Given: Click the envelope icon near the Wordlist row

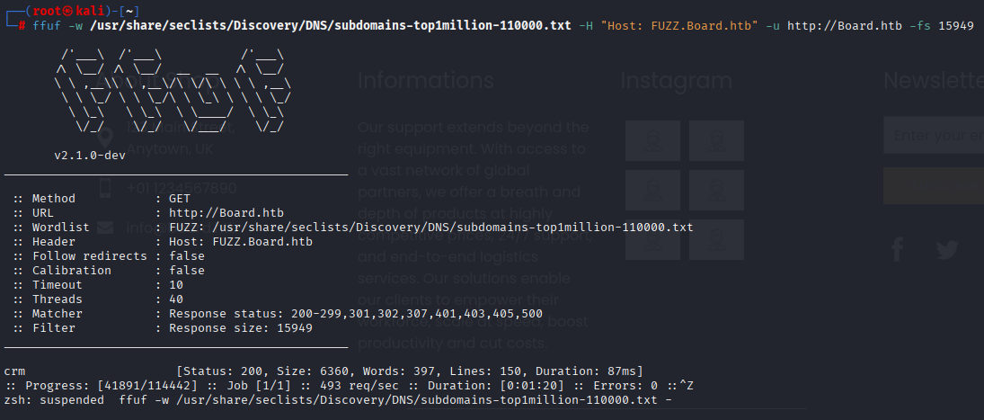Looking at the screenshot, I should click(105, 228).
